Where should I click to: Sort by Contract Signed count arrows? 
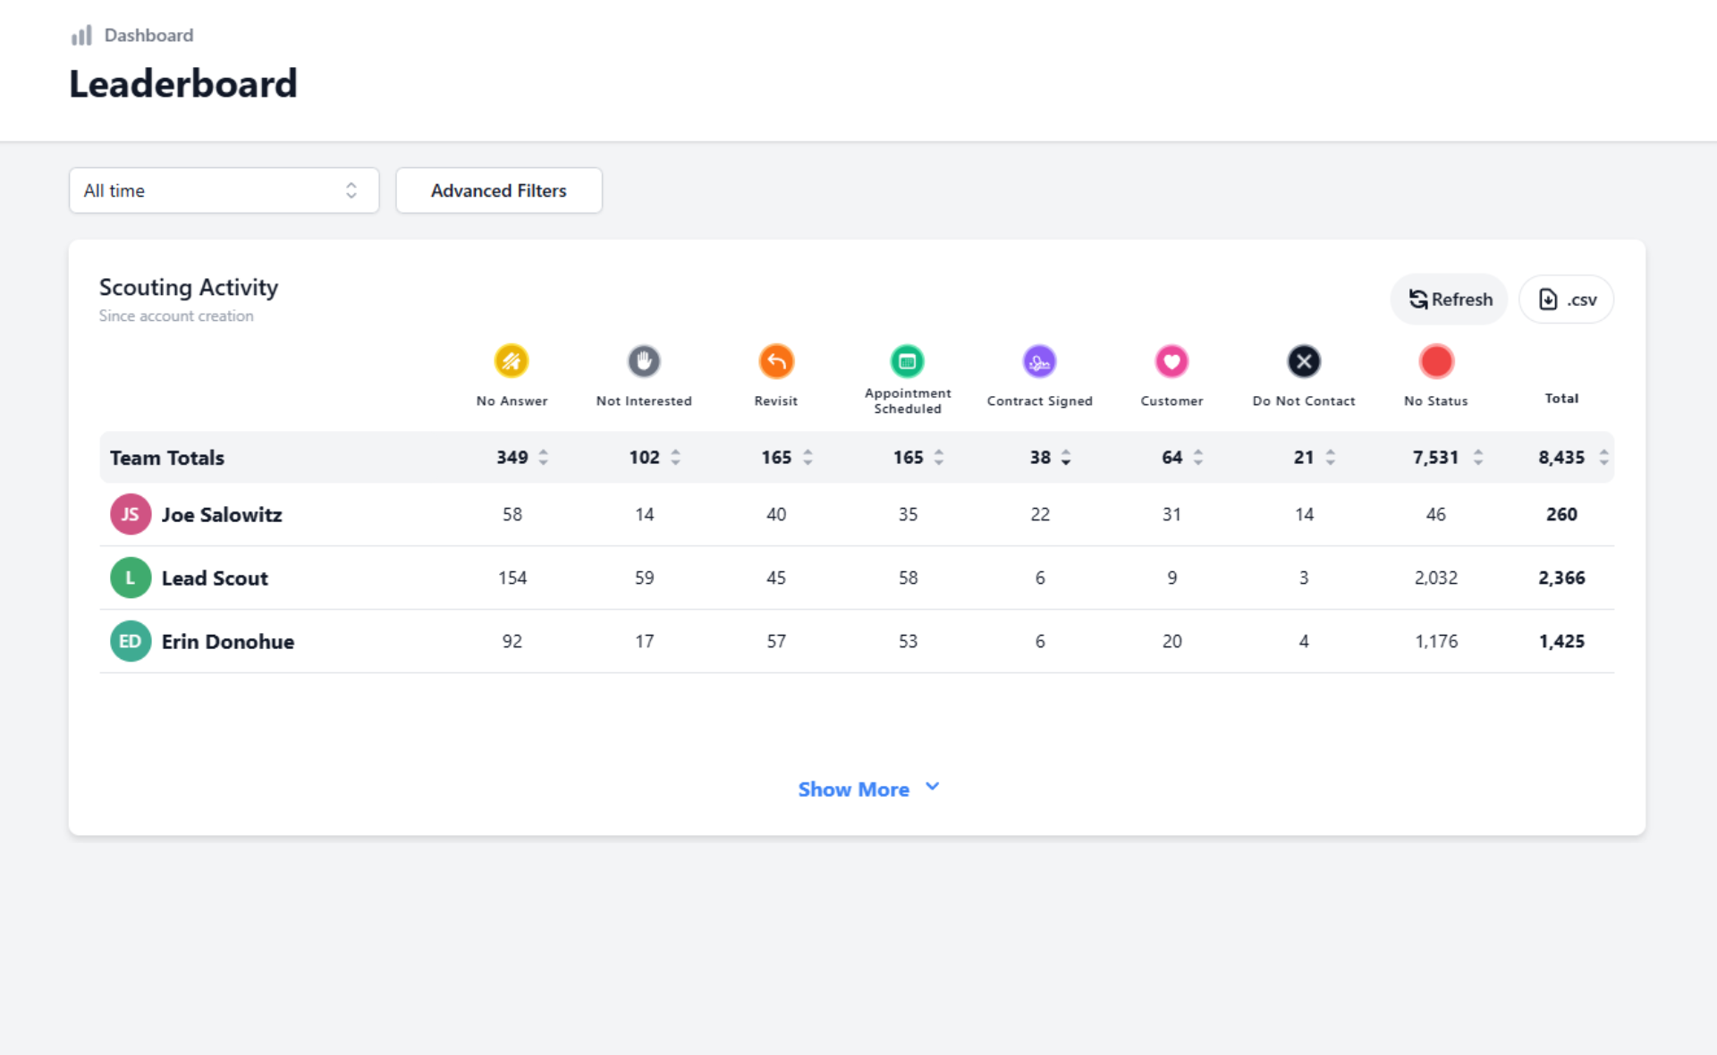click(1065, 458)
